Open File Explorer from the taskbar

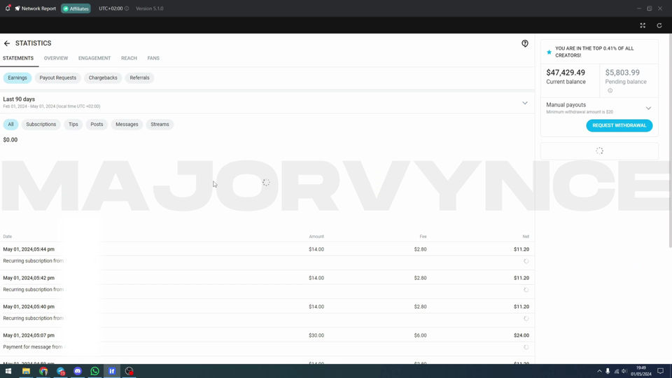pyautogui.click(x=26, y=371)
